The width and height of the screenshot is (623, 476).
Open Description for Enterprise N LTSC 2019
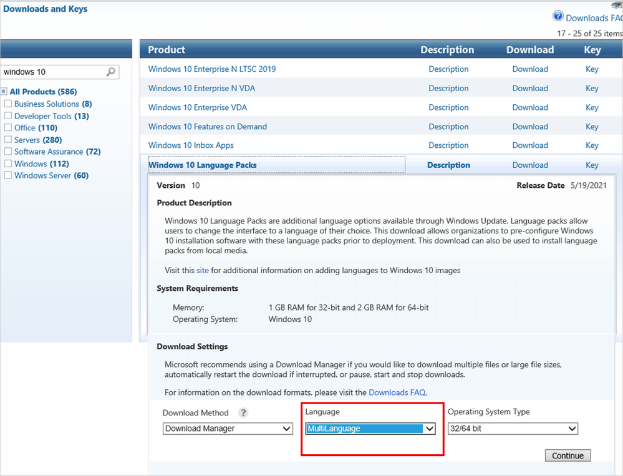(x=448, y=69)
